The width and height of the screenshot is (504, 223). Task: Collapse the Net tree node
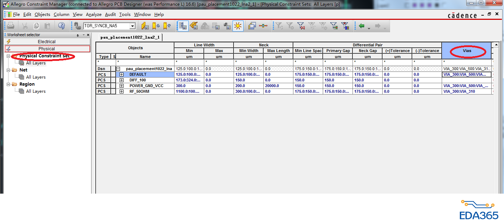[8, 70]
